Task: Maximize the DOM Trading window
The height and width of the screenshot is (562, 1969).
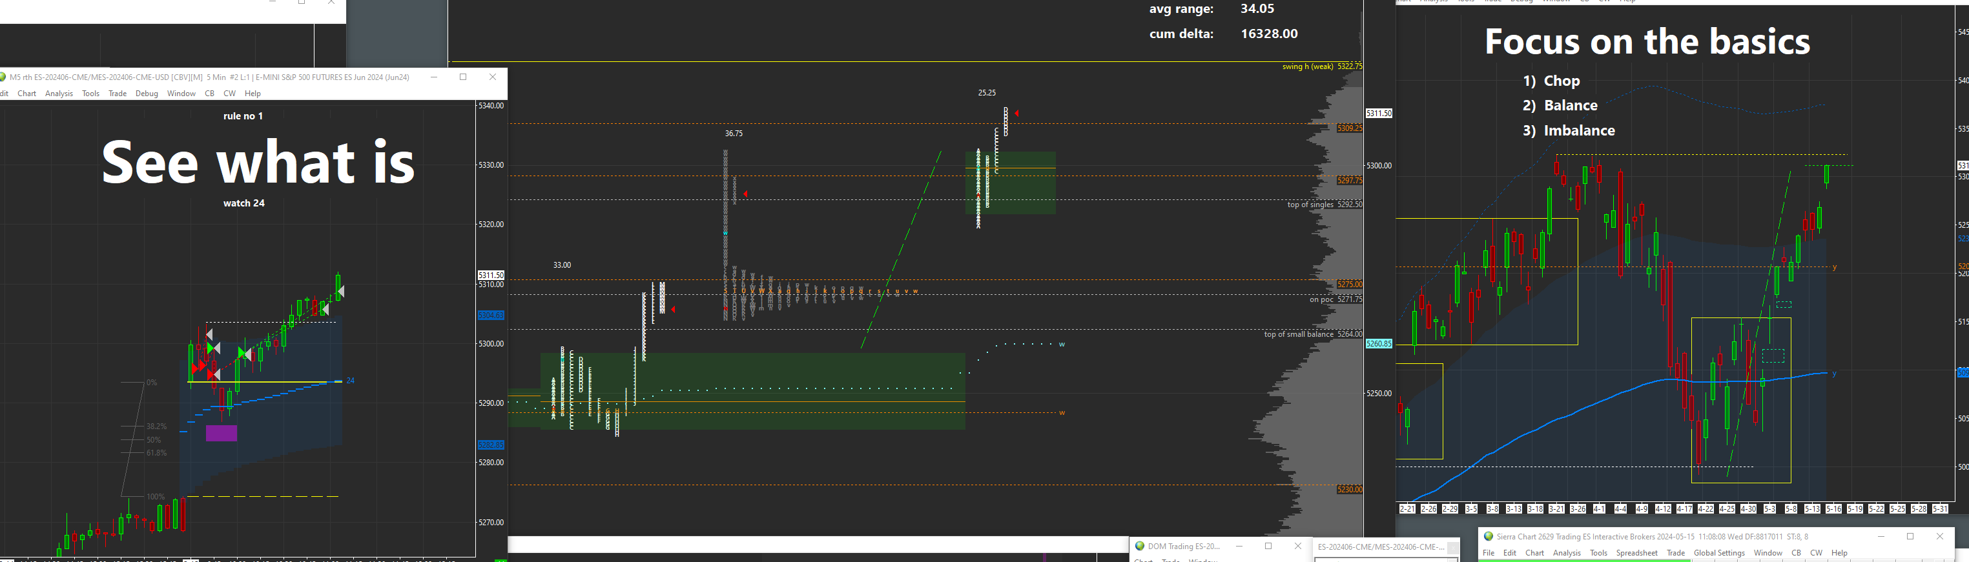Action: [x=1269, y=546]
